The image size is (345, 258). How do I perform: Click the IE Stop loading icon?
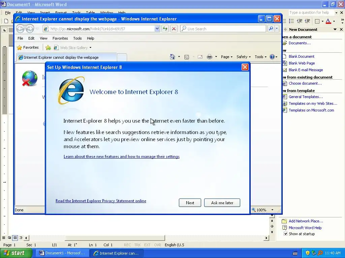(x=174, y=29)
